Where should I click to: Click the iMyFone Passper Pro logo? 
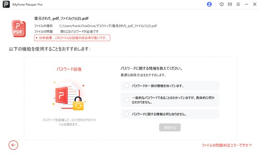6,4
